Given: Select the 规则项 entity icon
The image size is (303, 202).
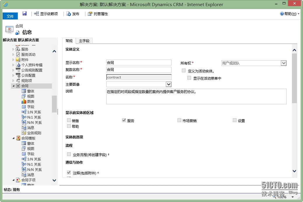Looking at the screenshot, I should tap(18, 81).
